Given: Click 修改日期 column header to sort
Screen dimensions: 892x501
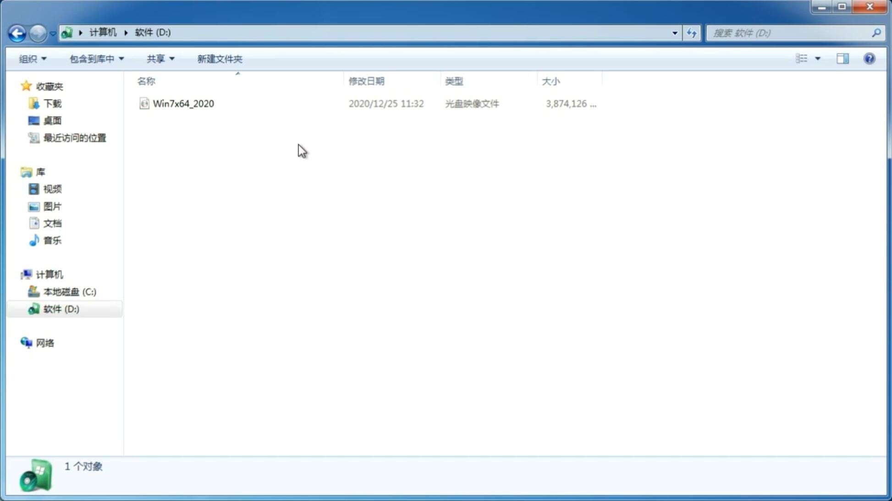Looking at the screenshot, I should click(366, 81).
